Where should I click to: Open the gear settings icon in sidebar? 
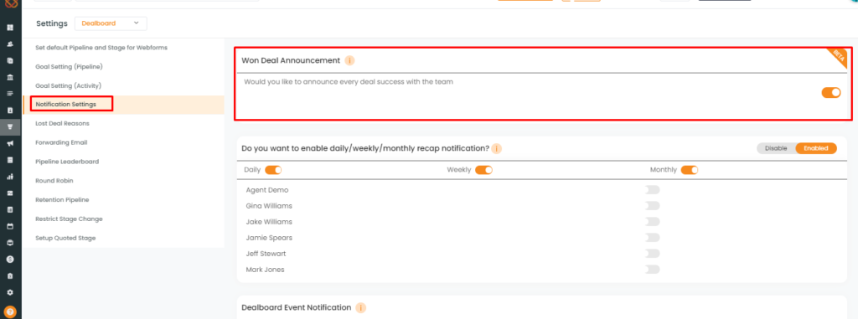10,292
